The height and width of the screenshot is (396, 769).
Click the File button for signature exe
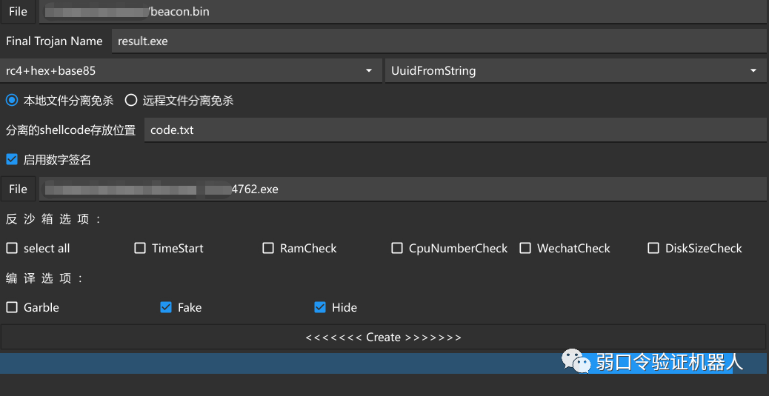point(18,189)
